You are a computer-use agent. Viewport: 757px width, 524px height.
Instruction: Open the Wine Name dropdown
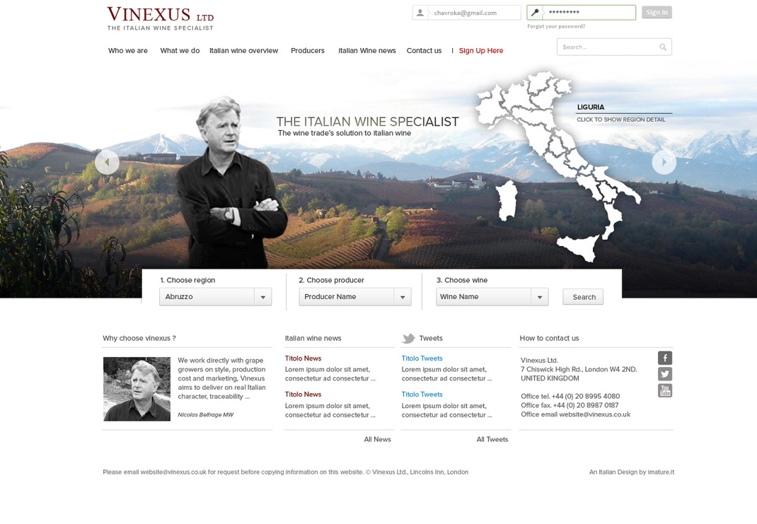(x=492, y=297)
